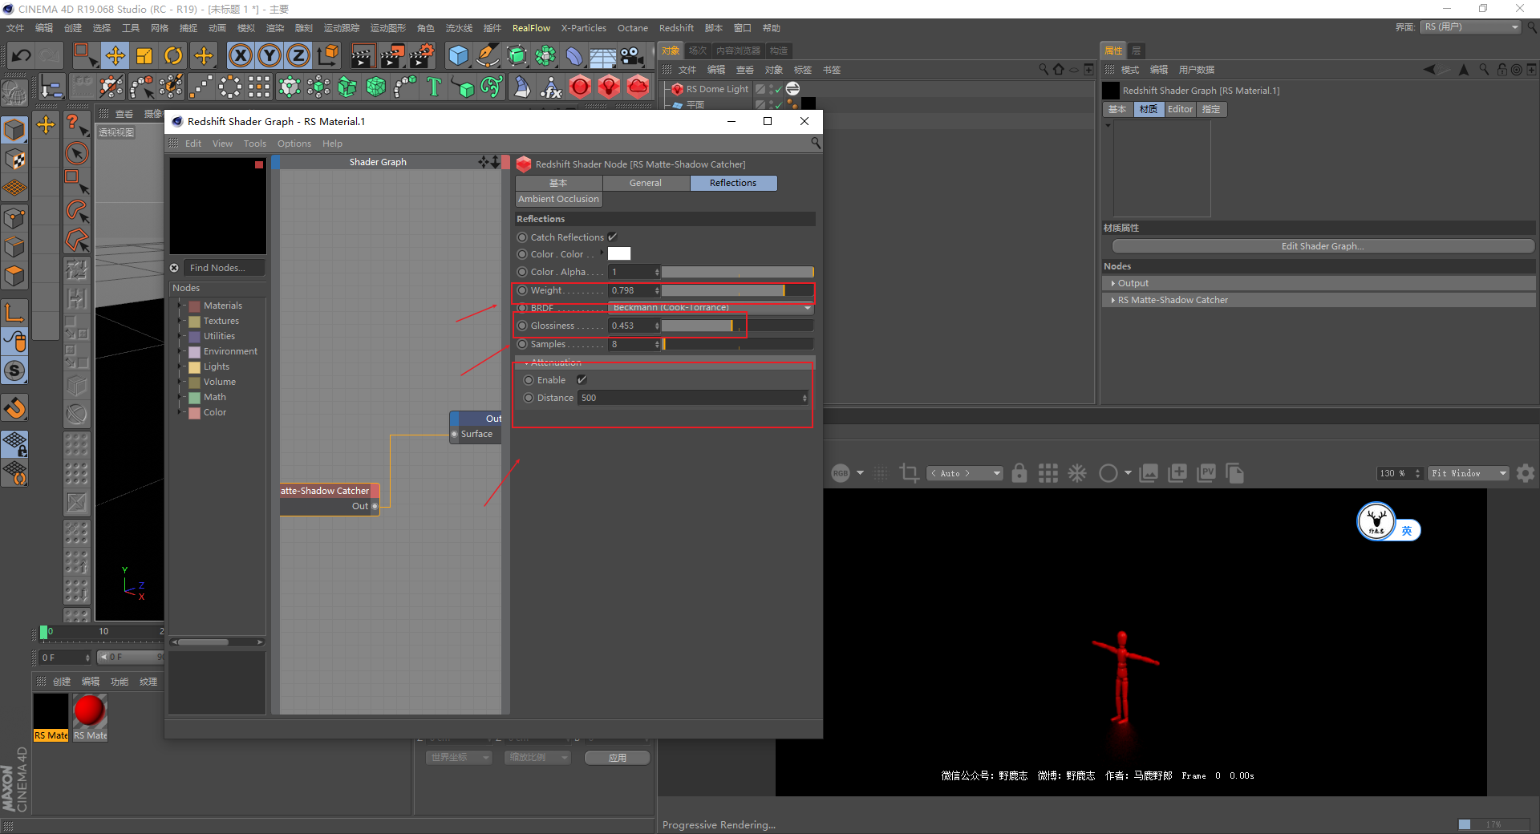Toggle the Attenuation Enable checkbox
Screen dimensions: 1540x834
[582, 380]
